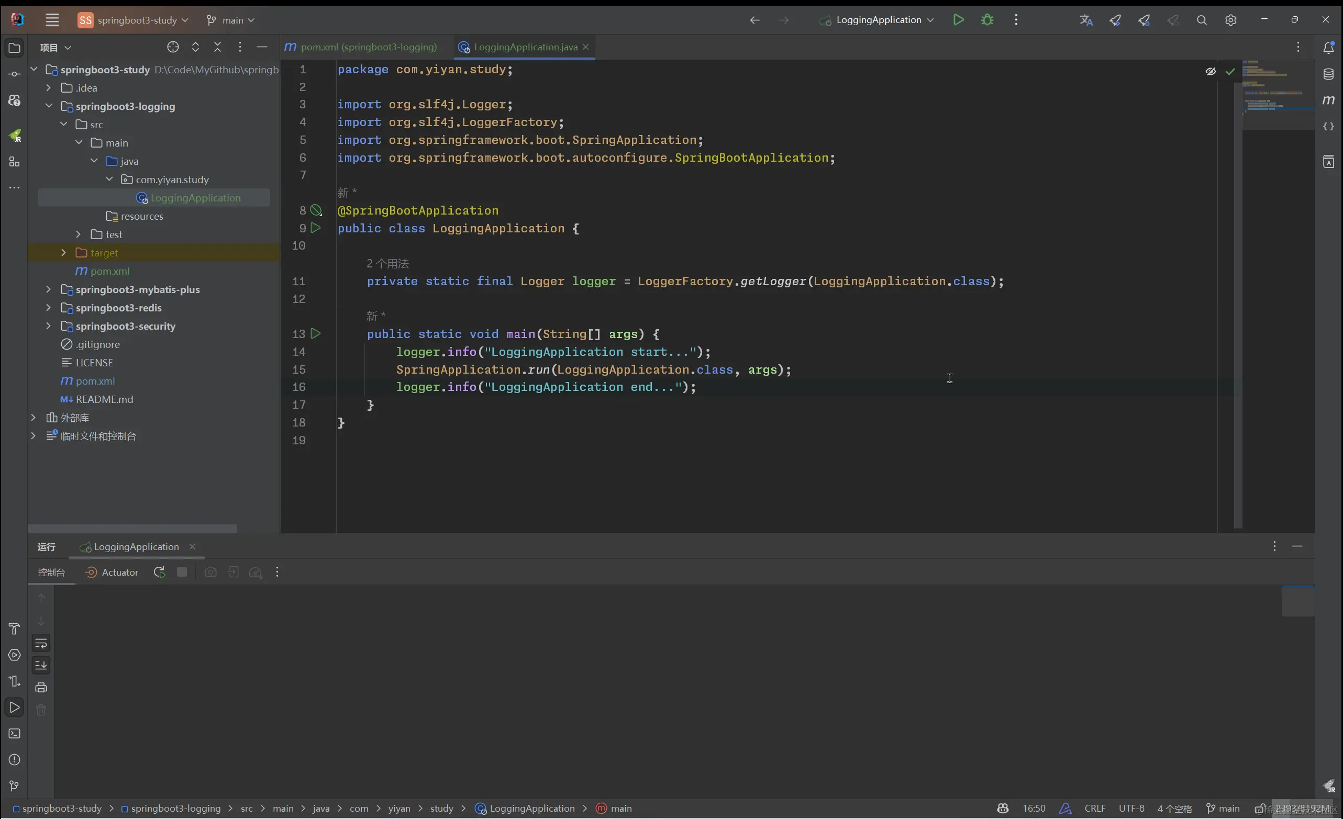The height and width of the screenshot is (819, 1343).
Task: Open Build hammer tool window
Action: click(15, 629)
